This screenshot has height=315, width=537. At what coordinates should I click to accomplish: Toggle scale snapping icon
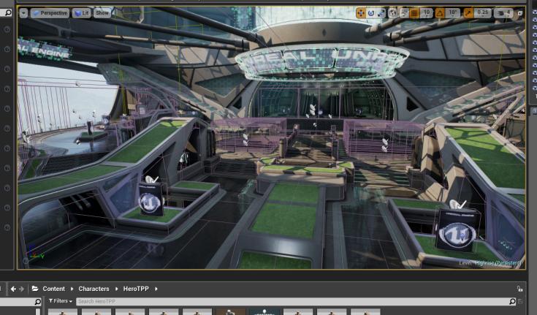click(x=468, y=13)
